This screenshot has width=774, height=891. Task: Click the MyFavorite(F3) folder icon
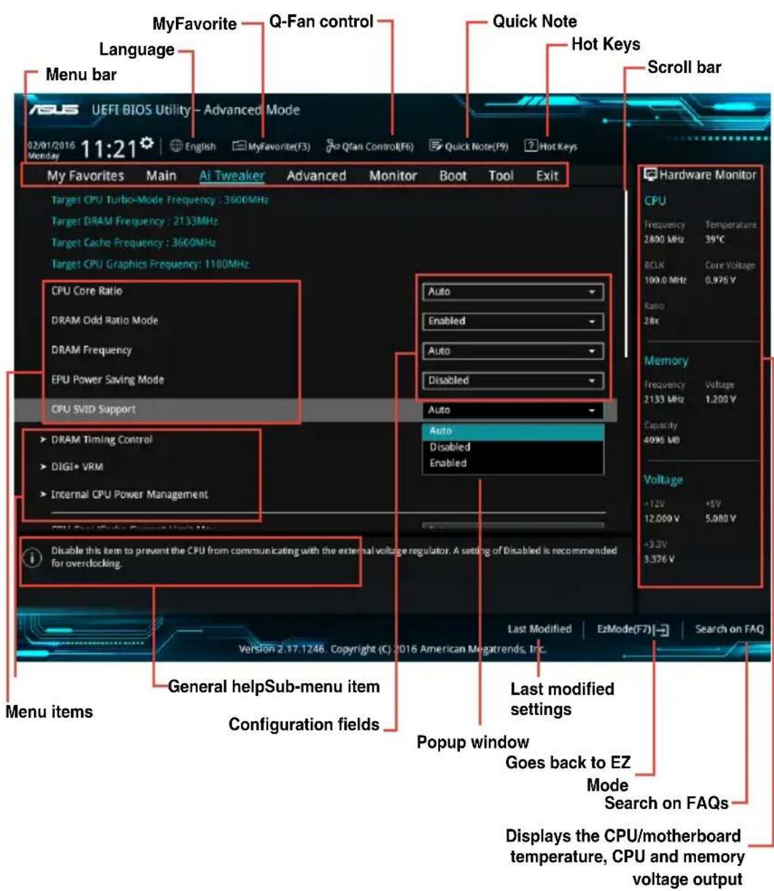[239, 146]
